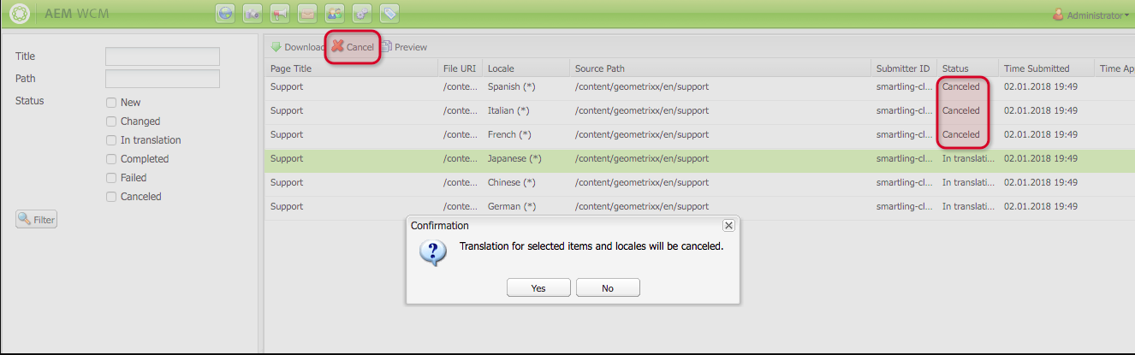Click the AEM logo icon
This screenshot has height=355, width=1135.
click(x=20, y=14)
